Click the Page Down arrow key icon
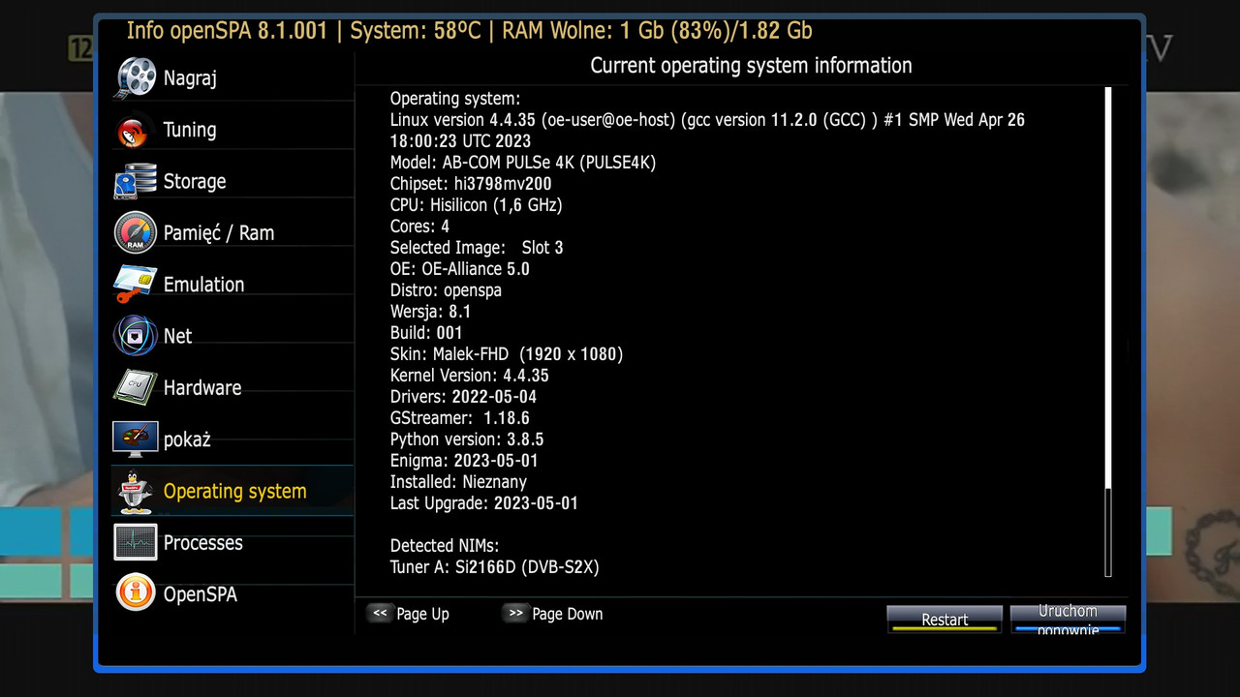The width and height of the screenshot is (1240, 697). click(515, 613)
